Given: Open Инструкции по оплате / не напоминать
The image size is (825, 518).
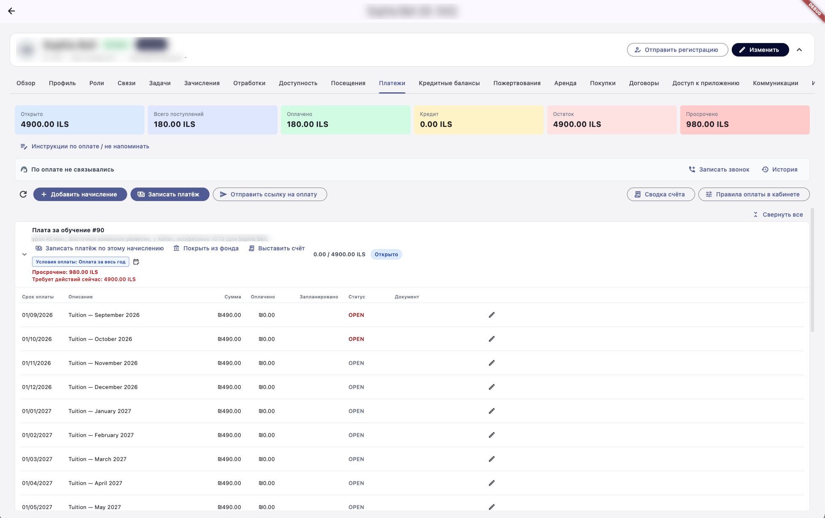Looking at the screenshot, I should pyautogui.click(x=85, y=146).
